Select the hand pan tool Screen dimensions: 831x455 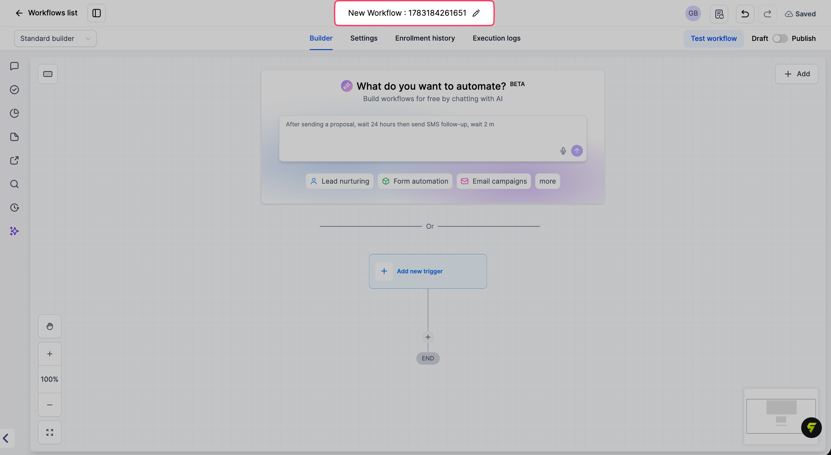tap(50, 326)
